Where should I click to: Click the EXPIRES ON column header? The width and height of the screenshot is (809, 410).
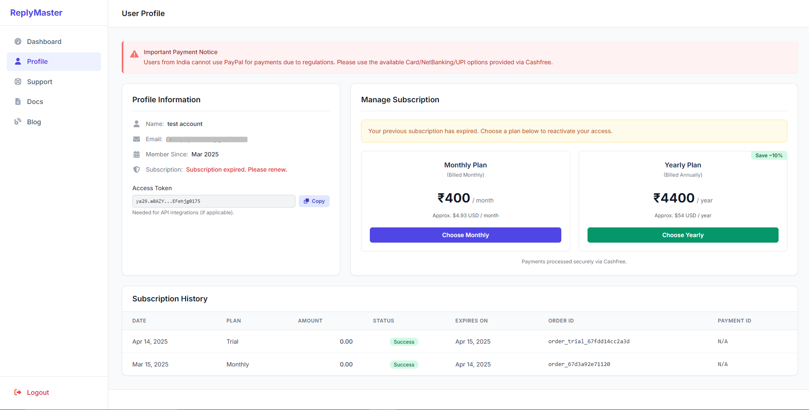pyautogui.click(x=471, y=321)
